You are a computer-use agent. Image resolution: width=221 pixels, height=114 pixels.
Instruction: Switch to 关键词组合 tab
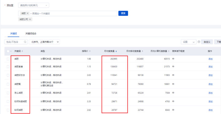pos(31,34)
